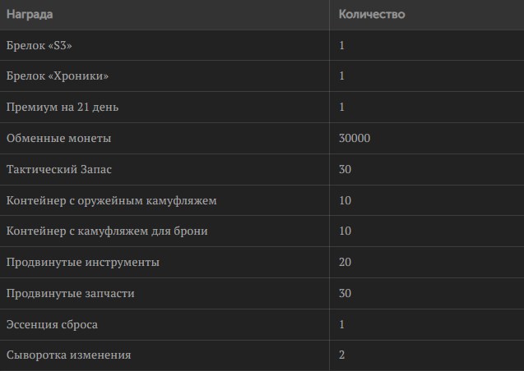This screenshot has height=371, width=524.
Task: Select quantity 30 for Тактический Запас
Action: (427, 169)
